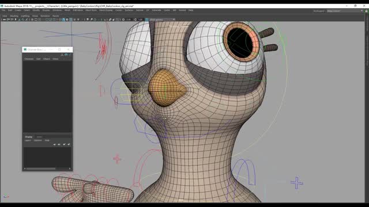The image size is (369, 207).
Task: Open the Help menu in main menu bar
Action: (x=191, y=10)
